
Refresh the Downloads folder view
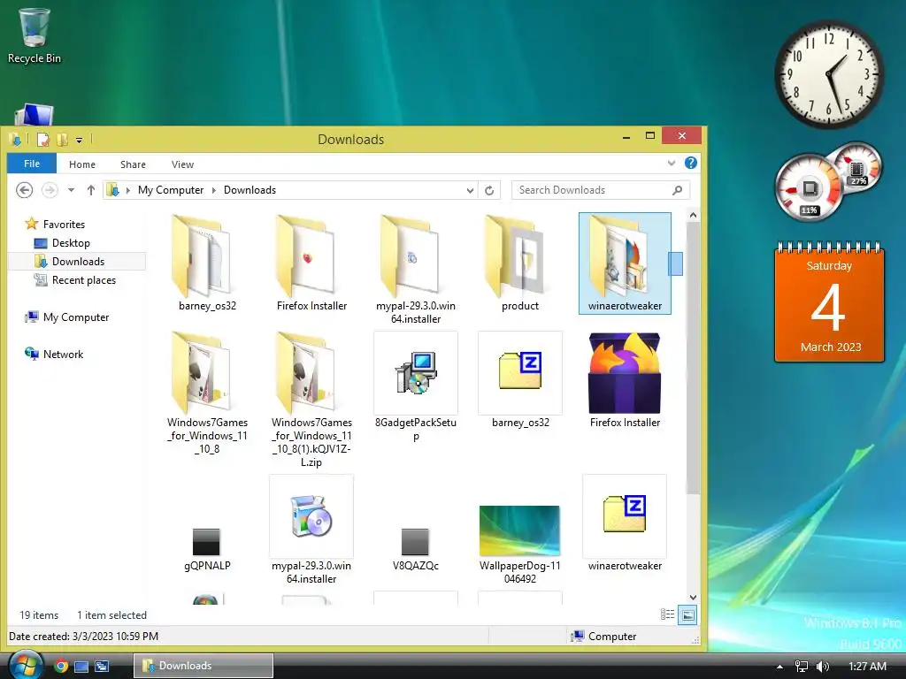coord(489,190)
